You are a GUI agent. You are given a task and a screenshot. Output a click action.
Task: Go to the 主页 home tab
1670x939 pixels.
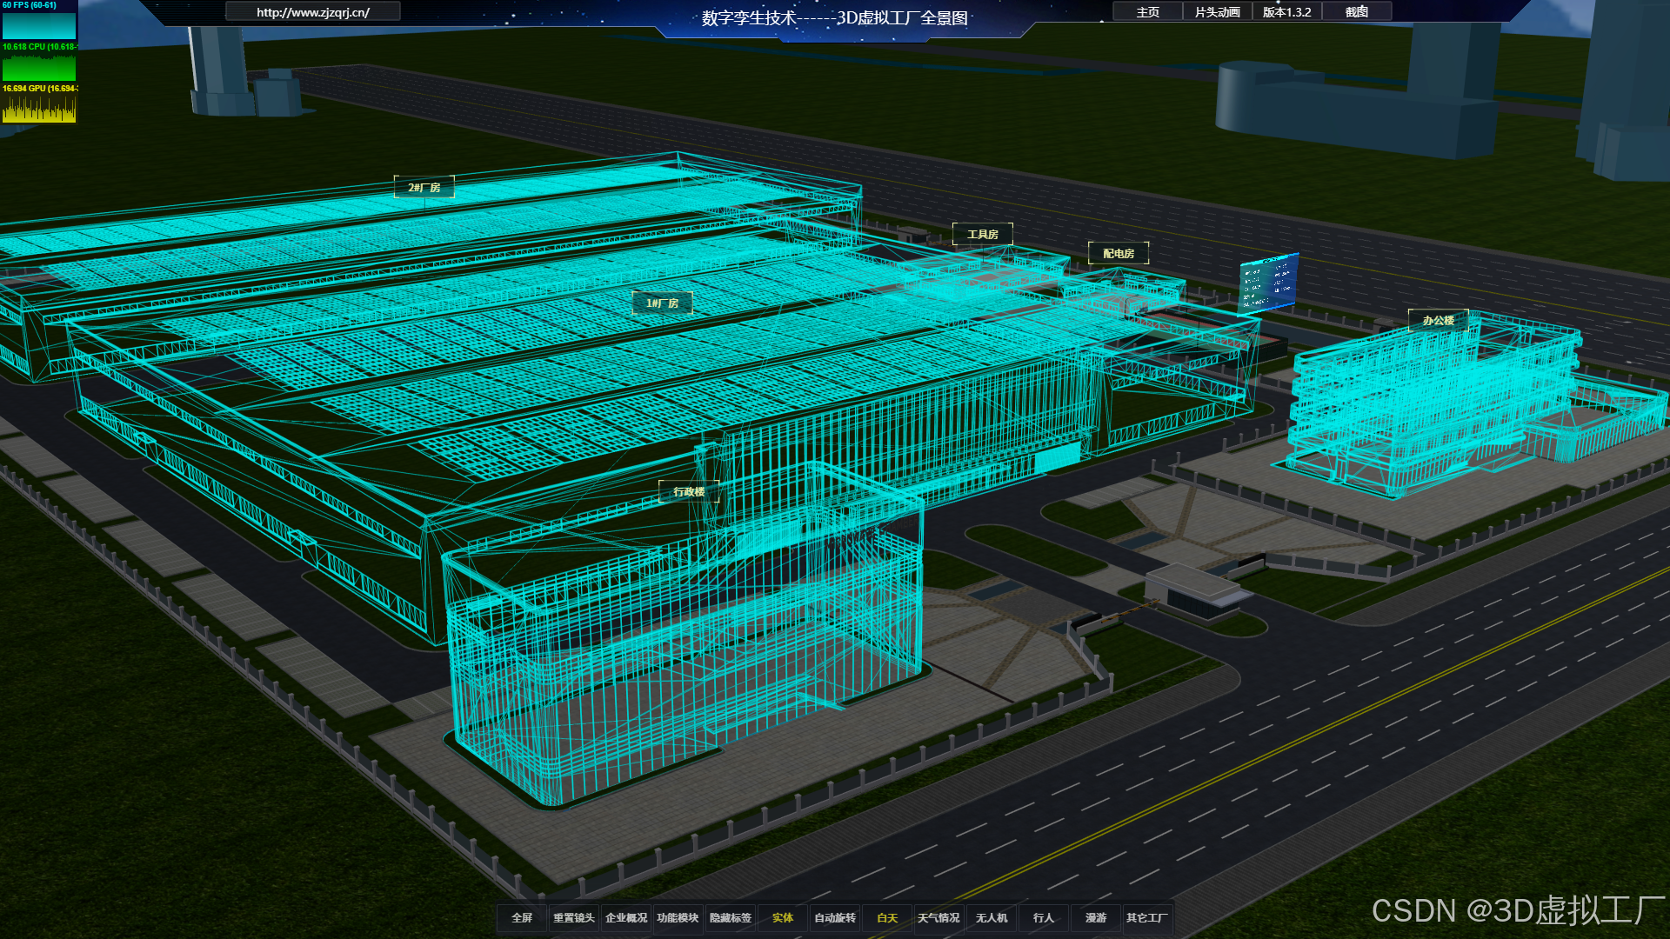coord(1147,12)
